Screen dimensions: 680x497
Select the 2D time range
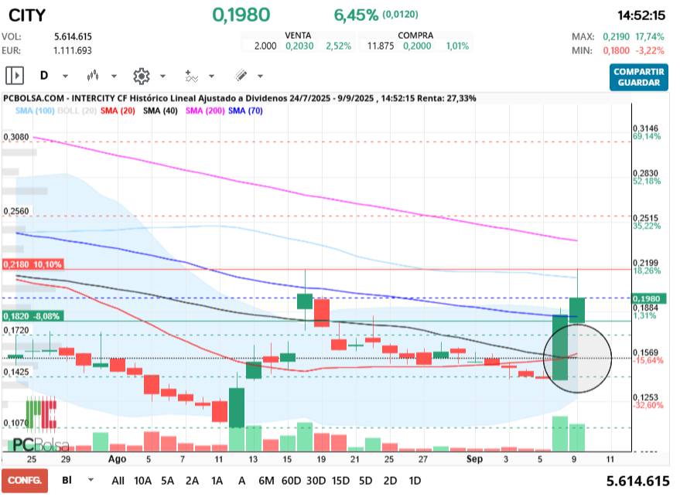pos(391,481)
